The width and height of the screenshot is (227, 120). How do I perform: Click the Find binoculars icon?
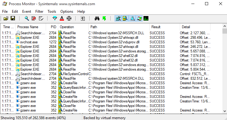(97, 18)
